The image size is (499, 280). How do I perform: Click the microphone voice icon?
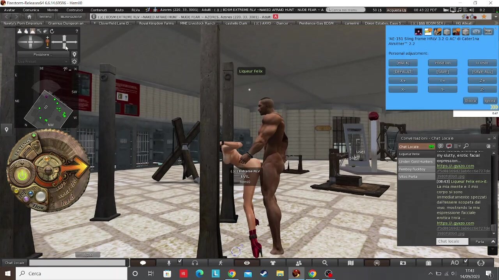169,263
